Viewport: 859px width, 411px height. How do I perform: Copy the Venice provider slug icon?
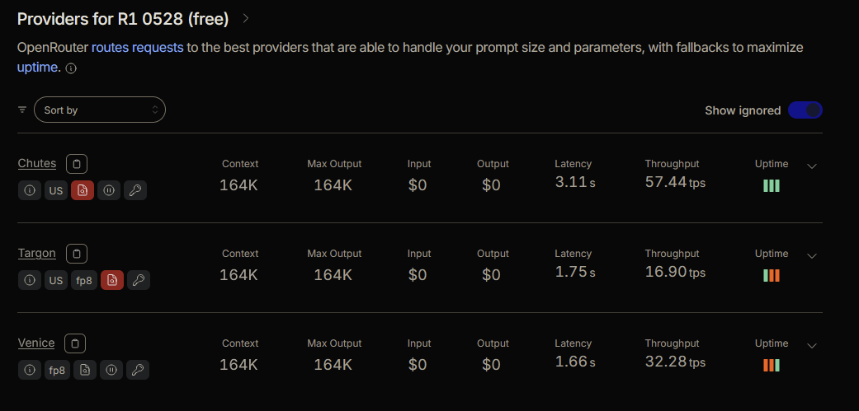point(75,343)
